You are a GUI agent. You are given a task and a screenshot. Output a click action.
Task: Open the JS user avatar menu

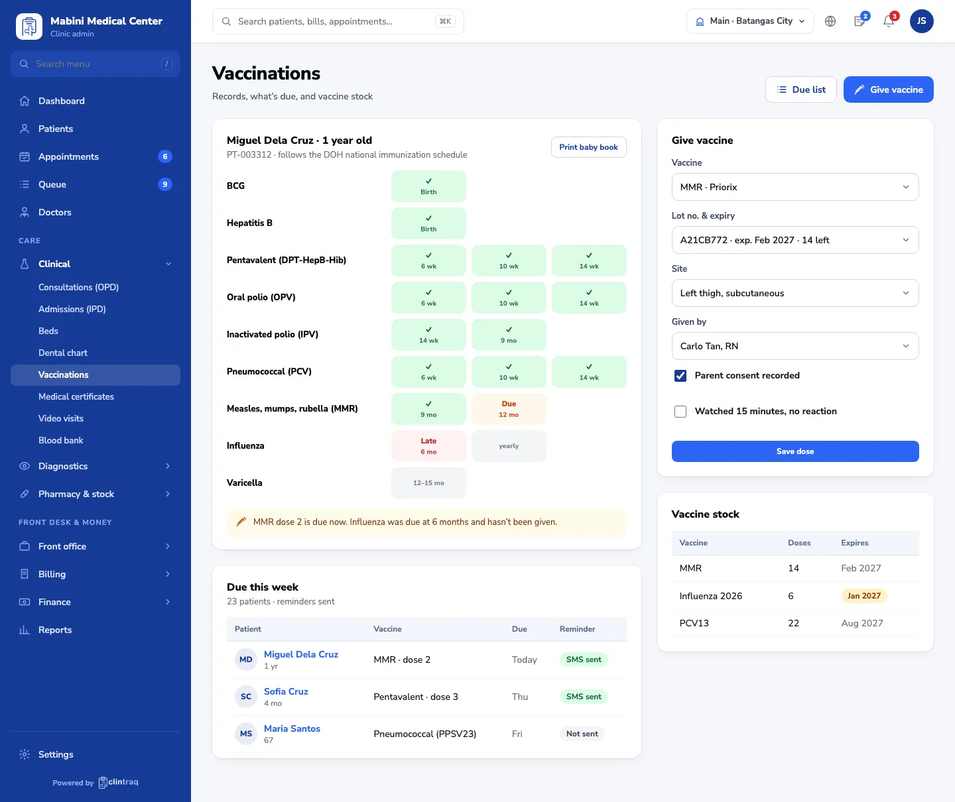click(x=922, y=21)
